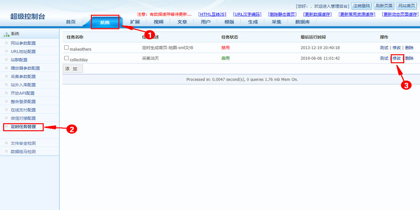Click 测试 for collectday task
420x210 pixels.
tap(384, 58)
